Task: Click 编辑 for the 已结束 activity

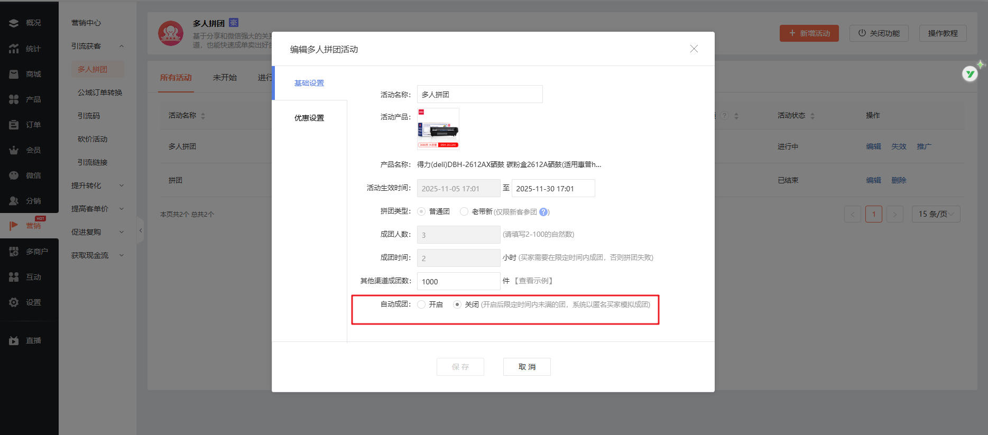Action: click(x=873, y=180)
